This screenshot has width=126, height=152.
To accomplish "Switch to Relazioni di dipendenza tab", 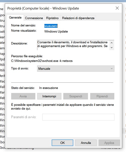I will pos(78,18).
